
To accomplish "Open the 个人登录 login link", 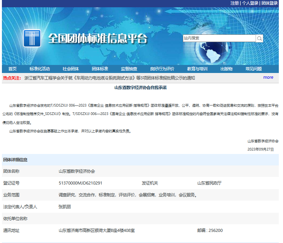I will (x=250, y=3).
